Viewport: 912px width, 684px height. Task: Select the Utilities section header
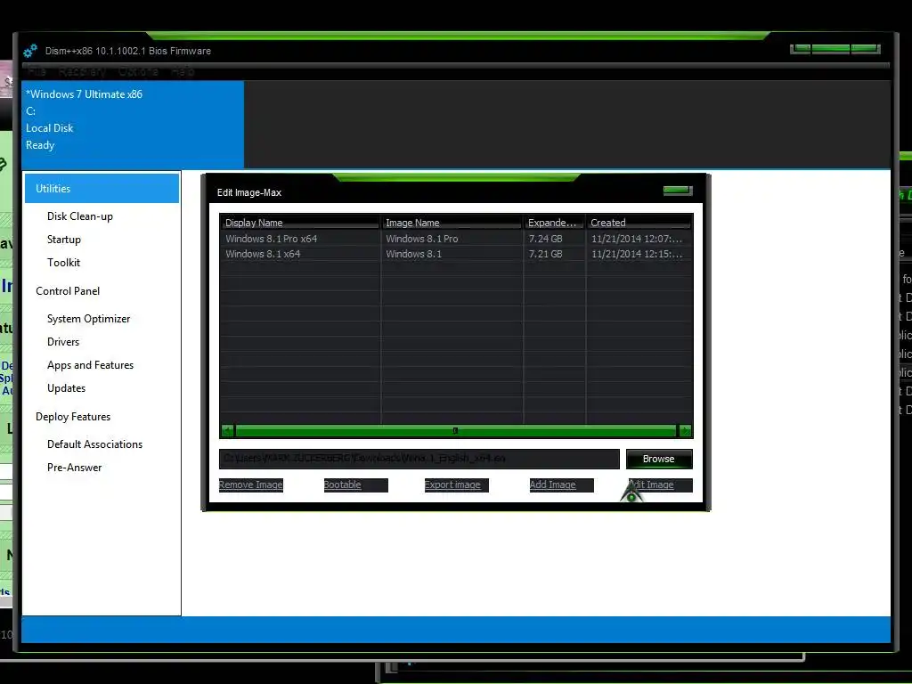tap(102, 189)
